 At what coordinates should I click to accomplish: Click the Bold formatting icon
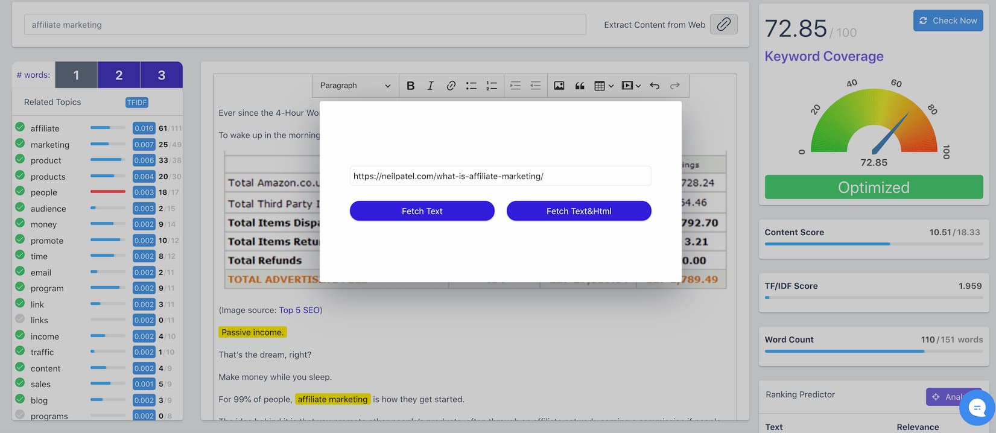coord(410,86)
